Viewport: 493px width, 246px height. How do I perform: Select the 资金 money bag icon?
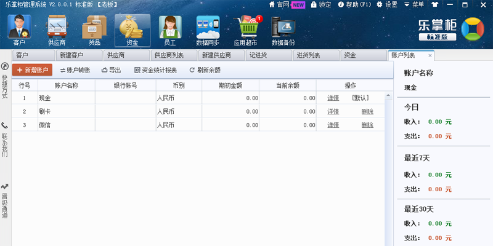(x=132, y=30)
